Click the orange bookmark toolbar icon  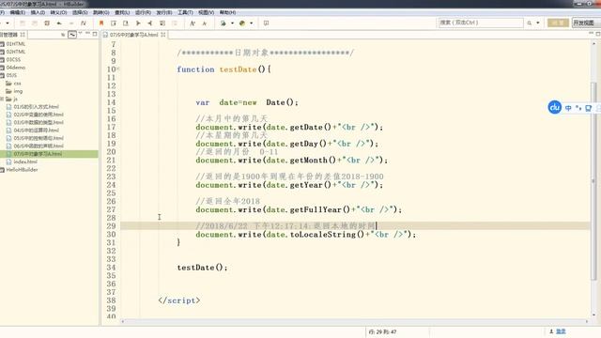click(x=101, y=23)
